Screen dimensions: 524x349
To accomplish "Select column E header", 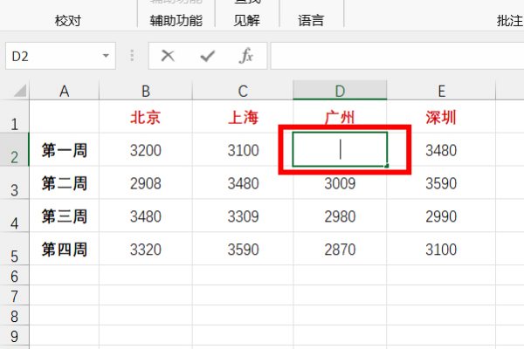I will 441,91.
